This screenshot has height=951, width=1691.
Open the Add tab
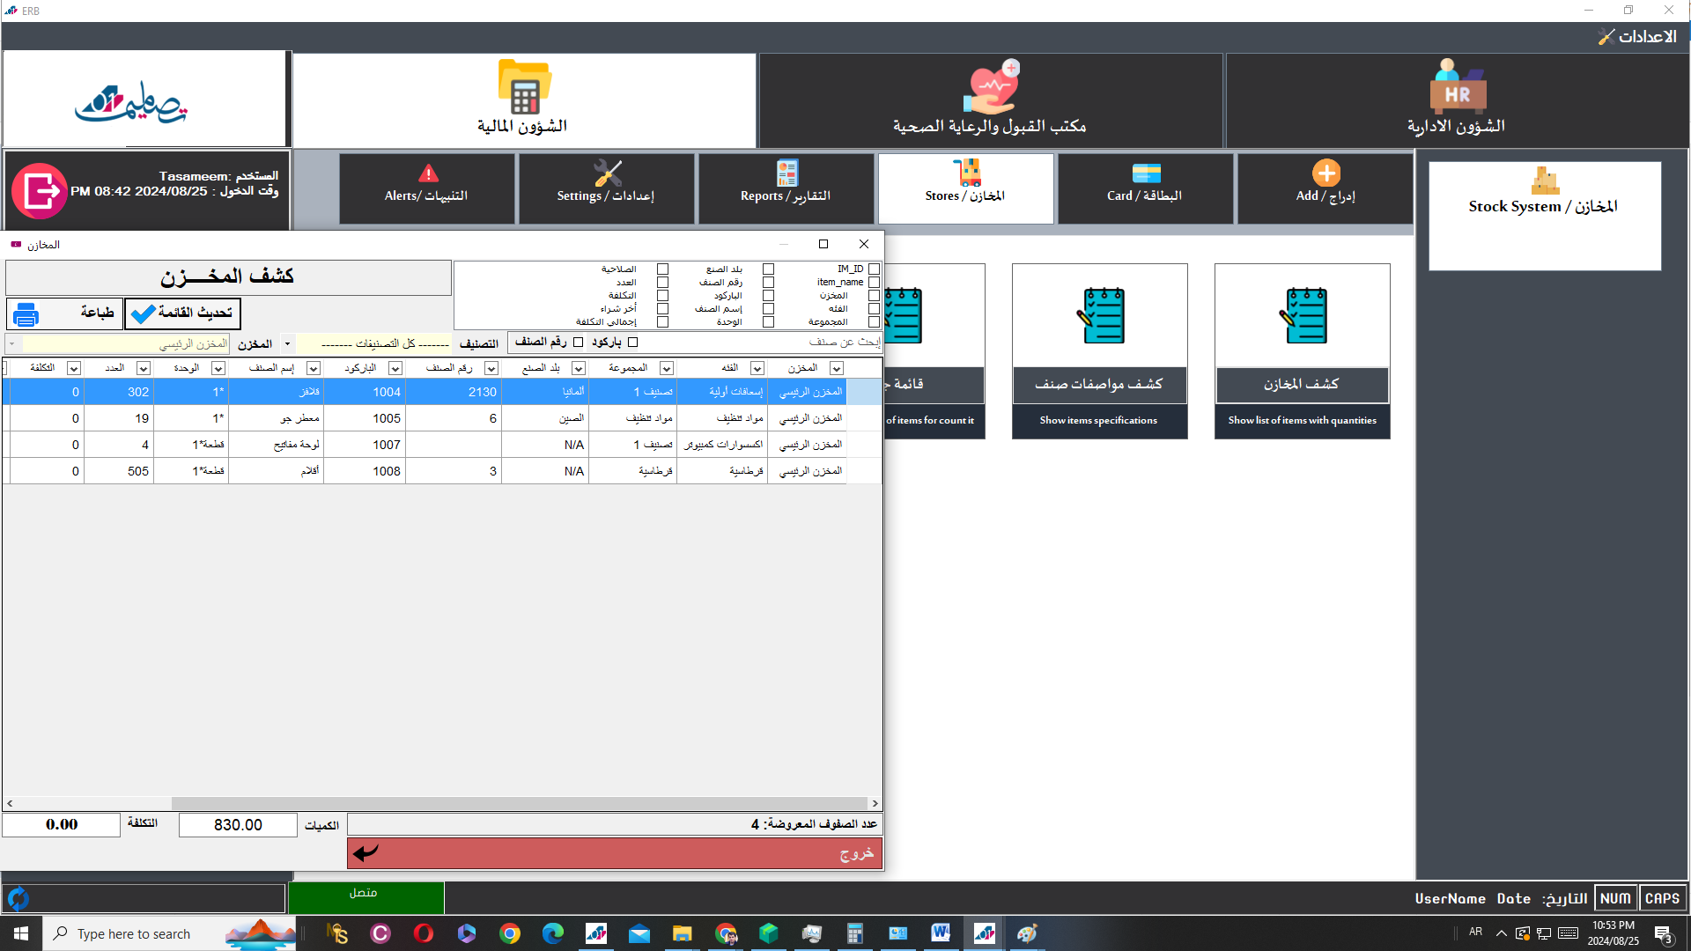[x=1325, y=188]
